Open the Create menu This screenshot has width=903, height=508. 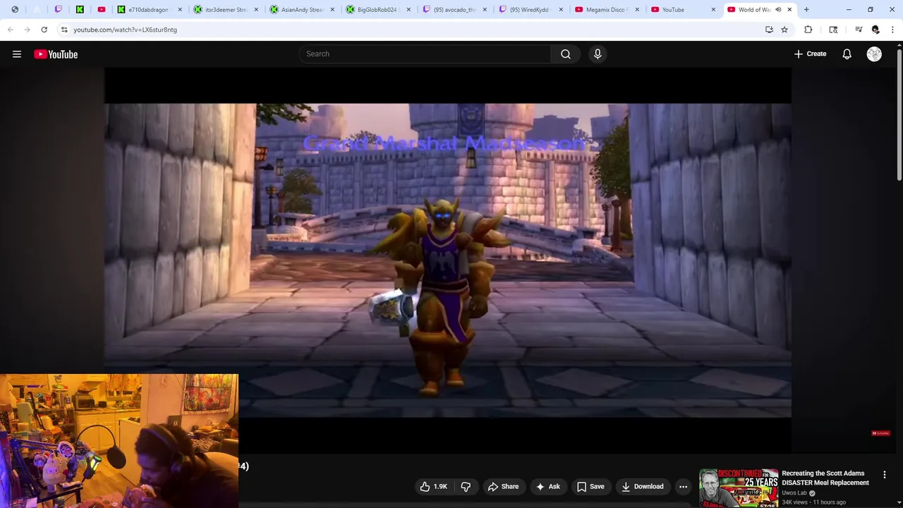coord(810,54)
